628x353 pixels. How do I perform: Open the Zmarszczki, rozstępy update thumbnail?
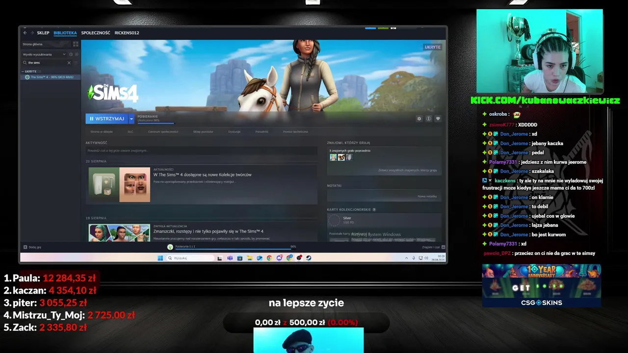[119, 232]
